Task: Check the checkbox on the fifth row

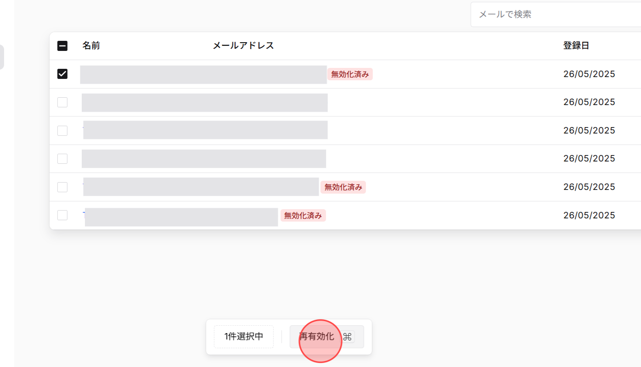Action: (x=62, y=187)
